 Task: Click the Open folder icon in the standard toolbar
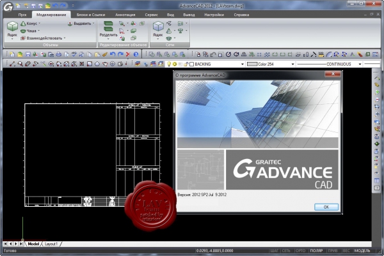pos(20,54)
